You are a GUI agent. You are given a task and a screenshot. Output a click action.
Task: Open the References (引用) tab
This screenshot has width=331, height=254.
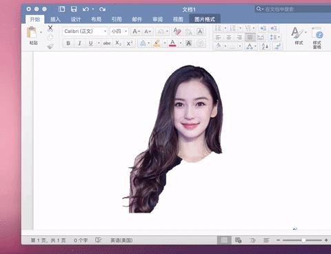[117, 19]
